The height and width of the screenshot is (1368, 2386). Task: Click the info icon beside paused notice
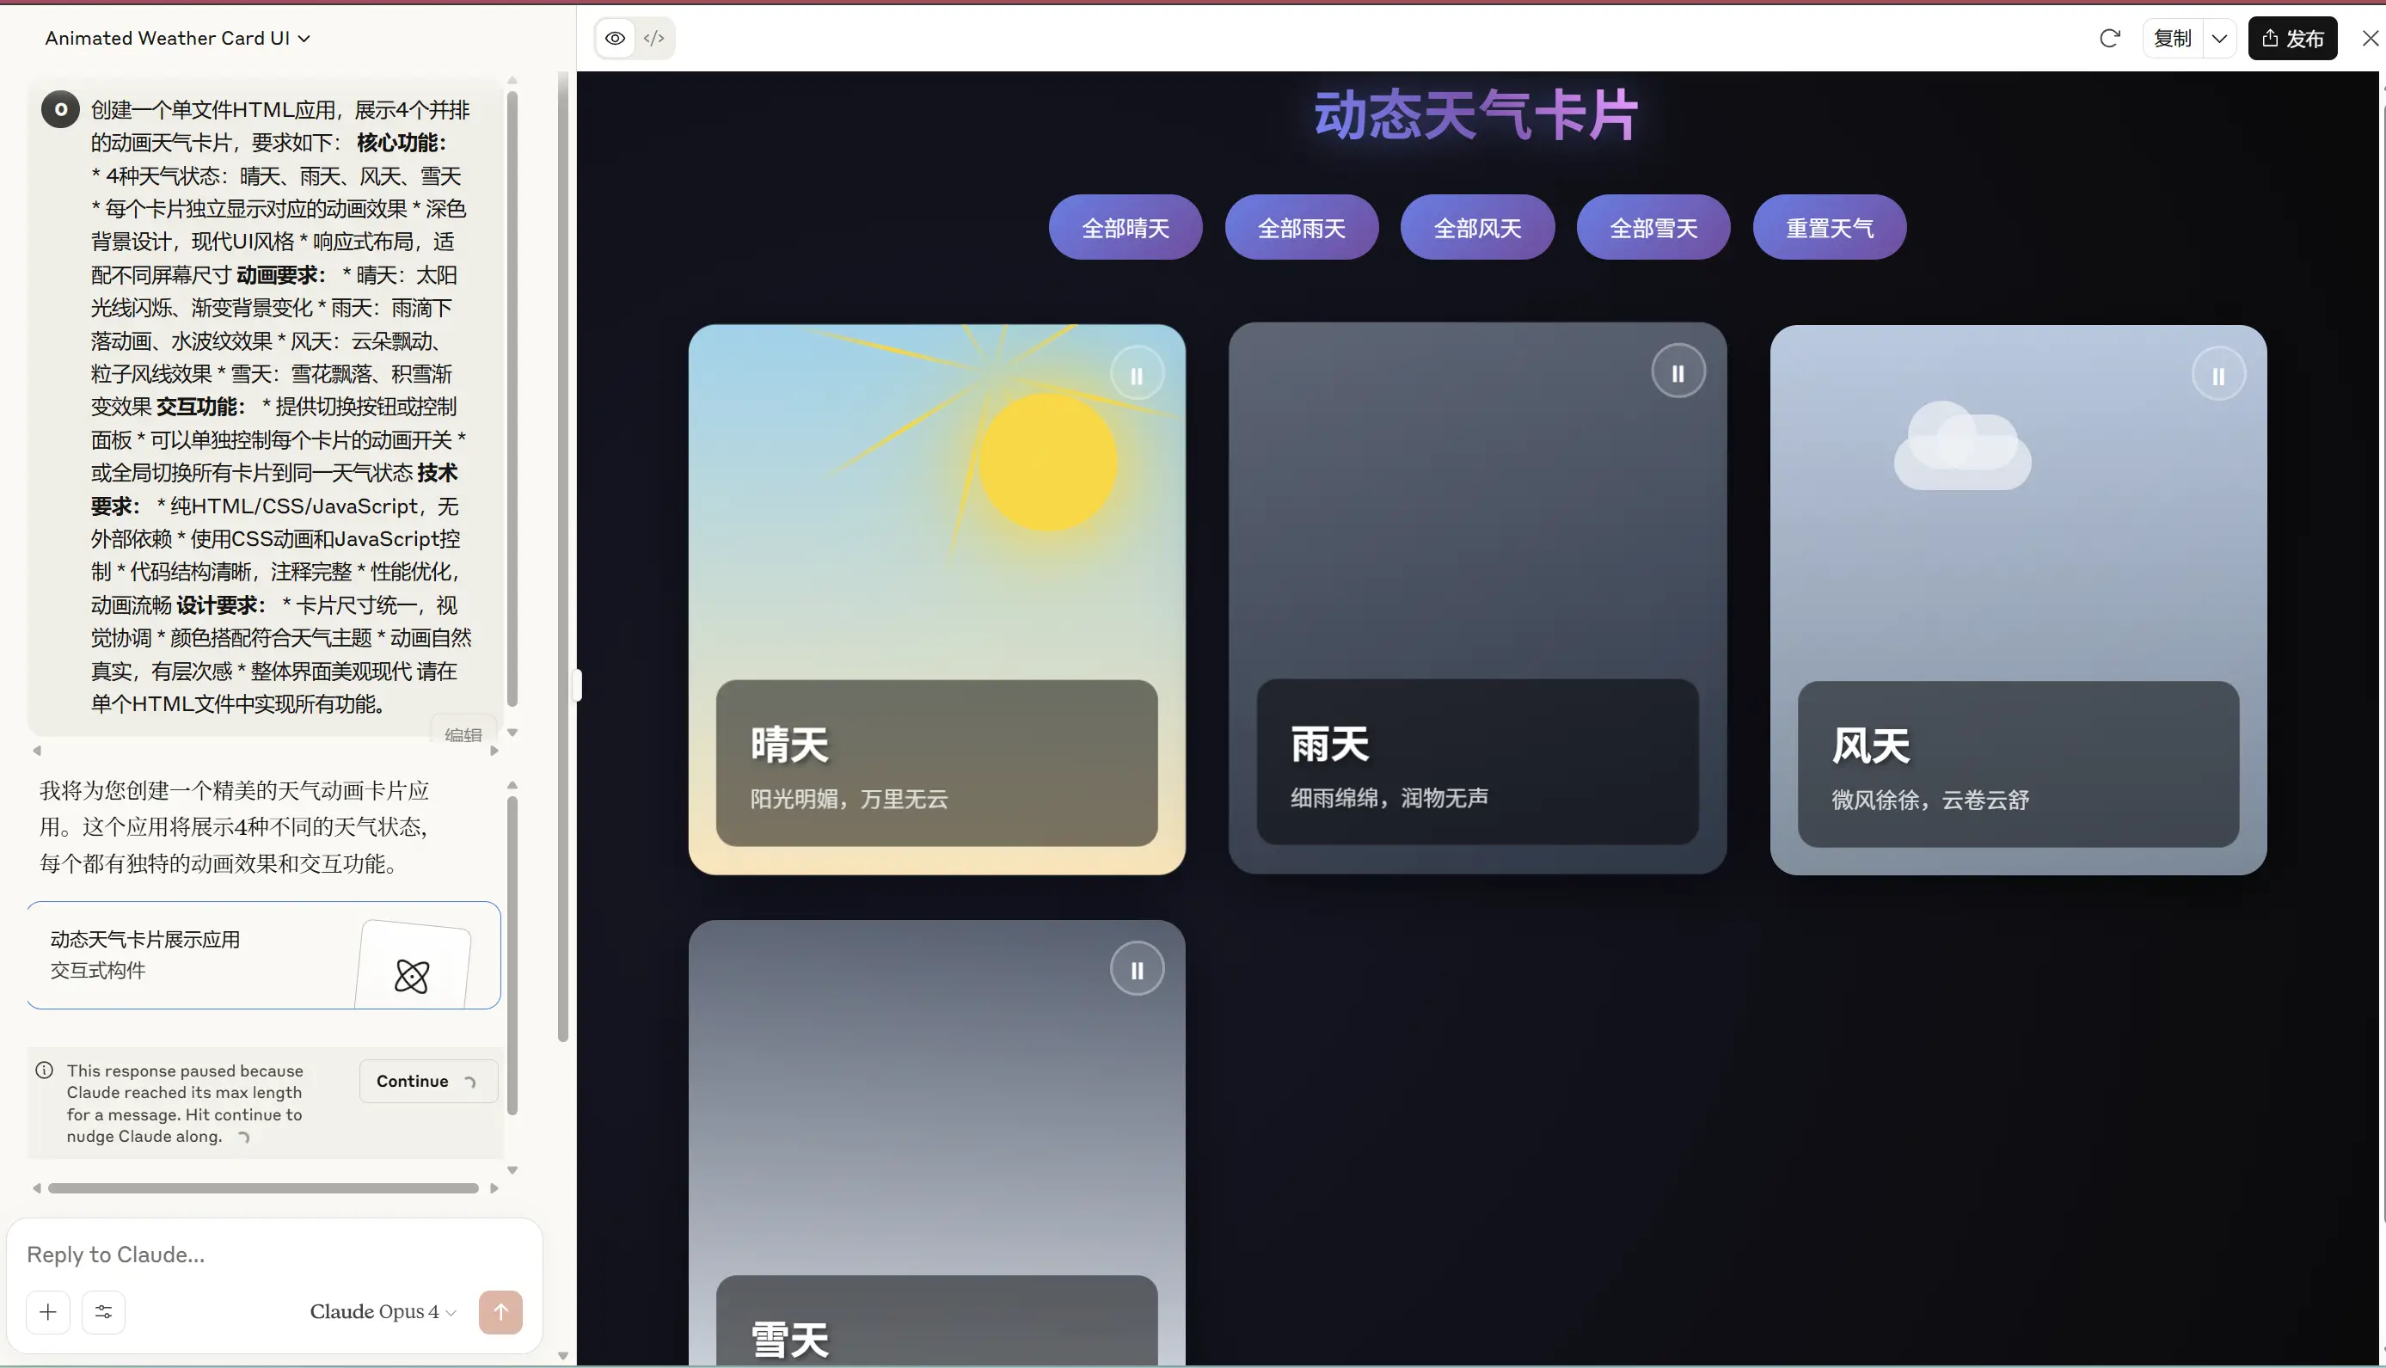(44, 1070)
